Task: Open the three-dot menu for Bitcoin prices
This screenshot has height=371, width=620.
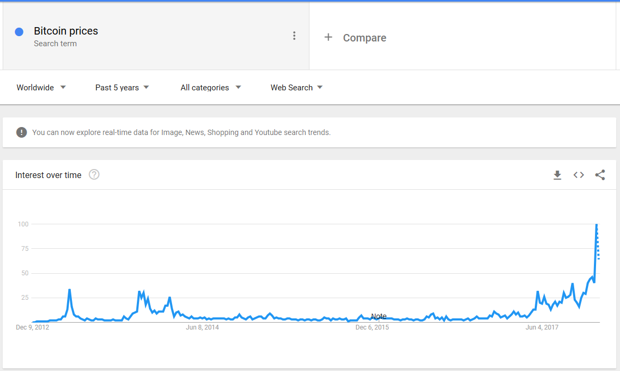Action: pyautogui.click(x=294, y=36)
